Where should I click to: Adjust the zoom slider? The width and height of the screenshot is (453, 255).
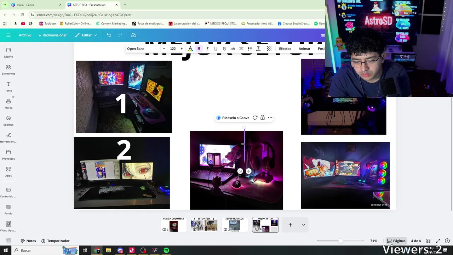[x=340, y=241]
